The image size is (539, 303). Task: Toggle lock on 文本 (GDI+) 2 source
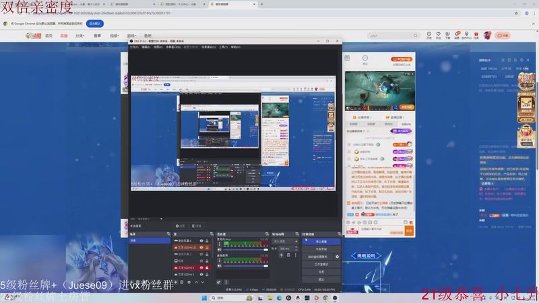click(x=207, y=275)
